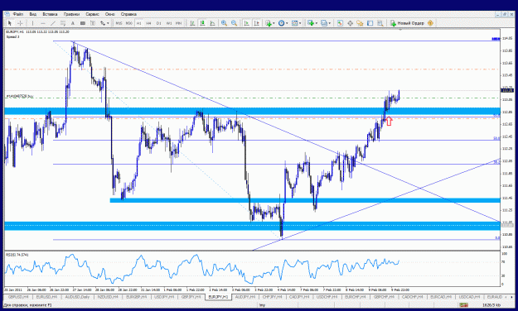The width and height of the screenshot is (518, 311).
Task: Toggle Expert Advisors button
Action: pos(430,23)
